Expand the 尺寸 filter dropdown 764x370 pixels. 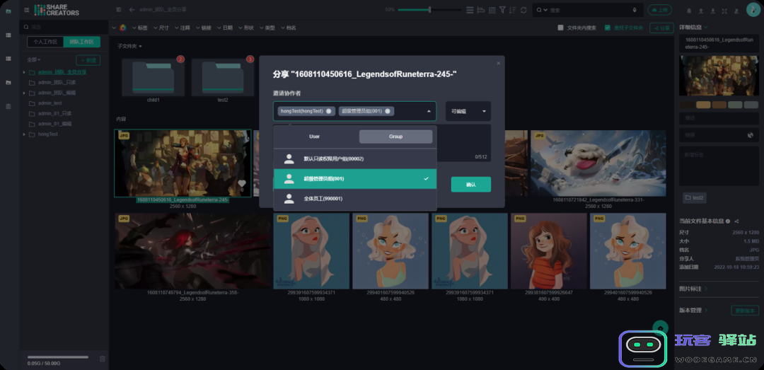pos(161,28)
